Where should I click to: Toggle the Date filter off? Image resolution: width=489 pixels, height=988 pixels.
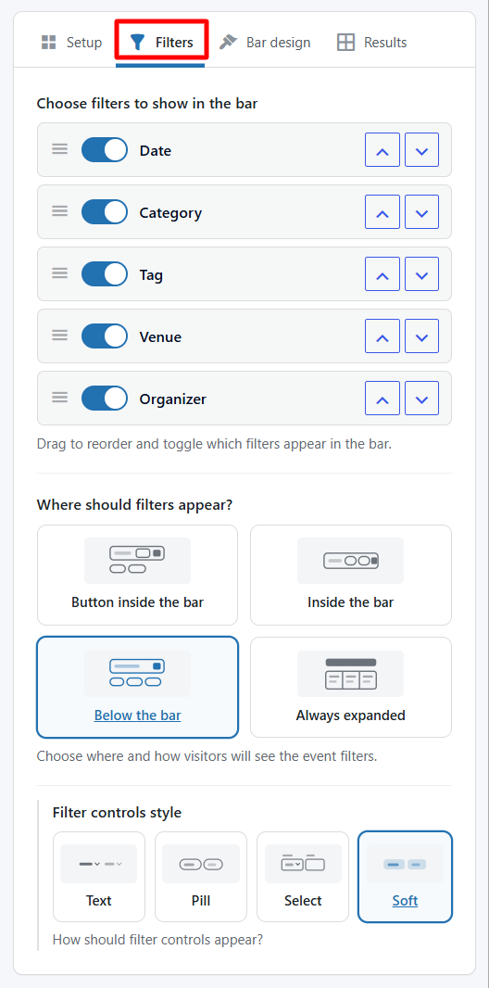[105, 150]
